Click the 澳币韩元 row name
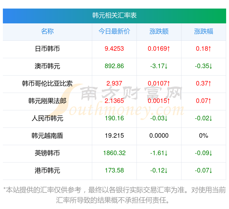Screen dimensions: 229x209 (47, 66)
